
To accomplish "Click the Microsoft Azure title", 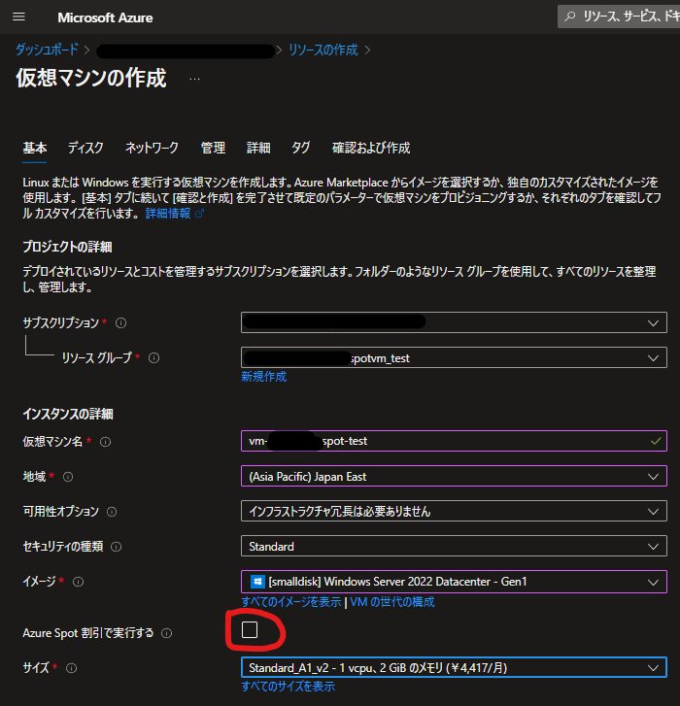I will (105, 17).
